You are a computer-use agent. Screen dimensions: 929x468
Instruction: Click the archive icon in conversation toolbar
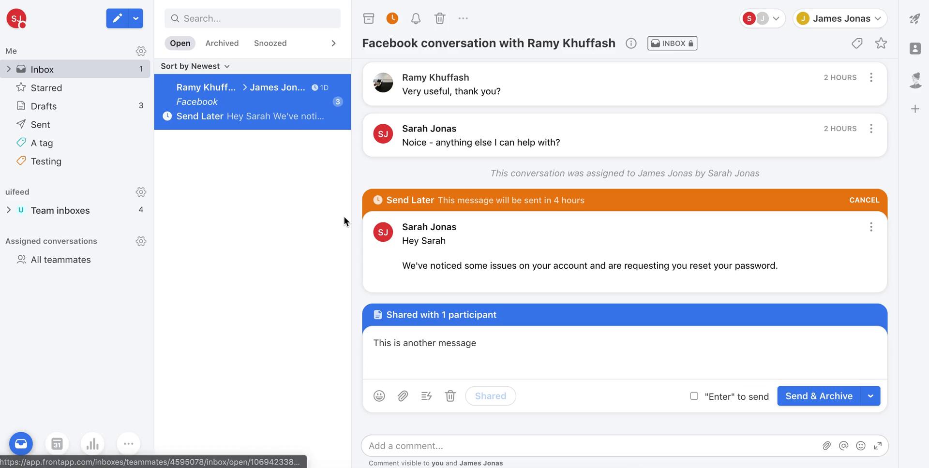(369, 18)
